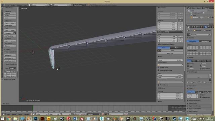The height and width of the screenshot is (121, 215).
Task: Open the Object properties tab icon
Action: tap(201, 27)
